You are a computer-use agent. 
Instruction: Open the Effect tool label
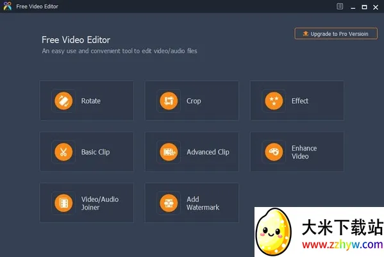pos(300,101)
